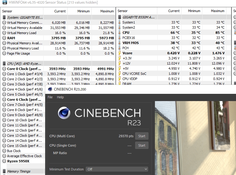
Task: Click the Sensor column header in middle panel
Action: point(137,11)
